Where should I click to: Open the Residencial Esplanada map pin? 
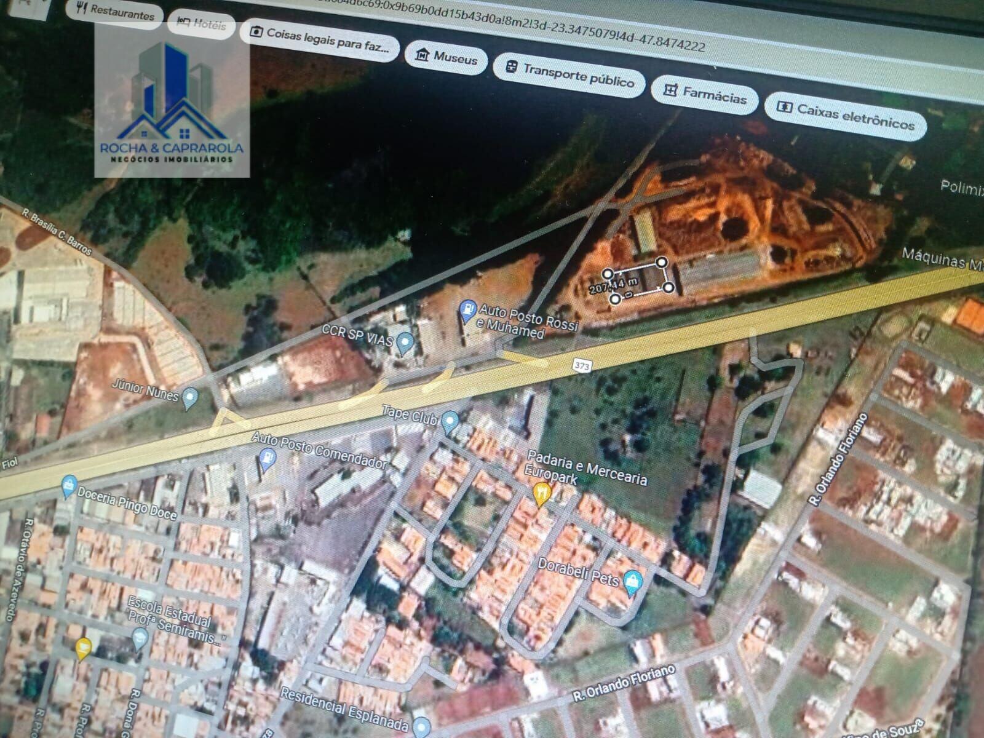point(421,726)
